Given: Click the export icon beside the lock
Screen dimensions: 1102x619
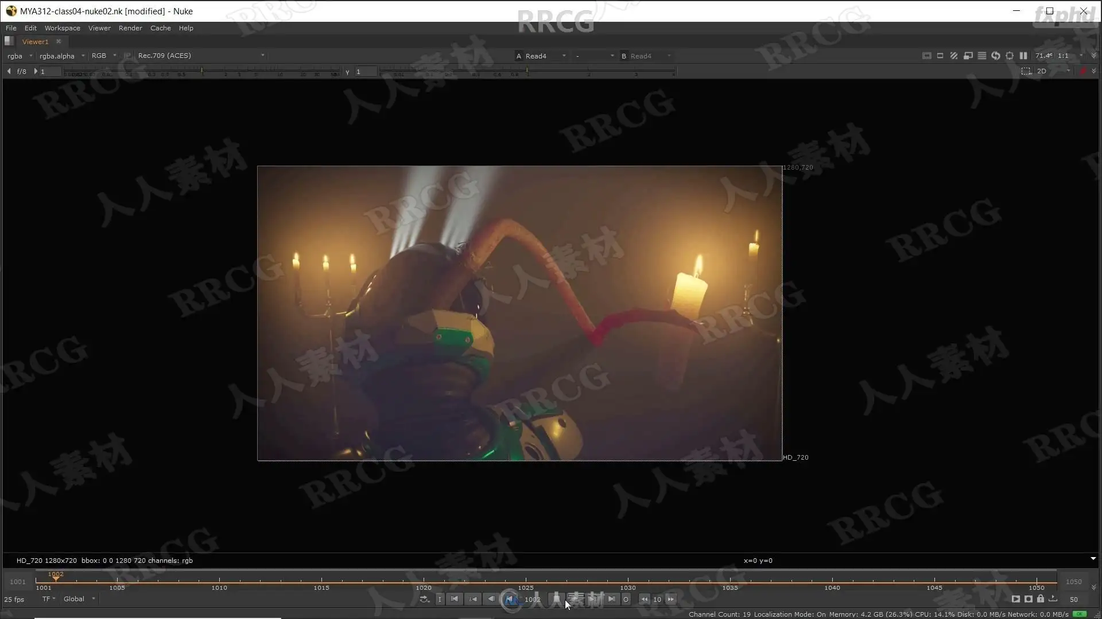Looking at the screenshot, I should pos(1053,599).
